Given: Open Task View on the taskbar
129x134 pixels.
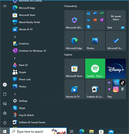Looking at the screenshot, I should pyautogui.click(x=71, y=131).
